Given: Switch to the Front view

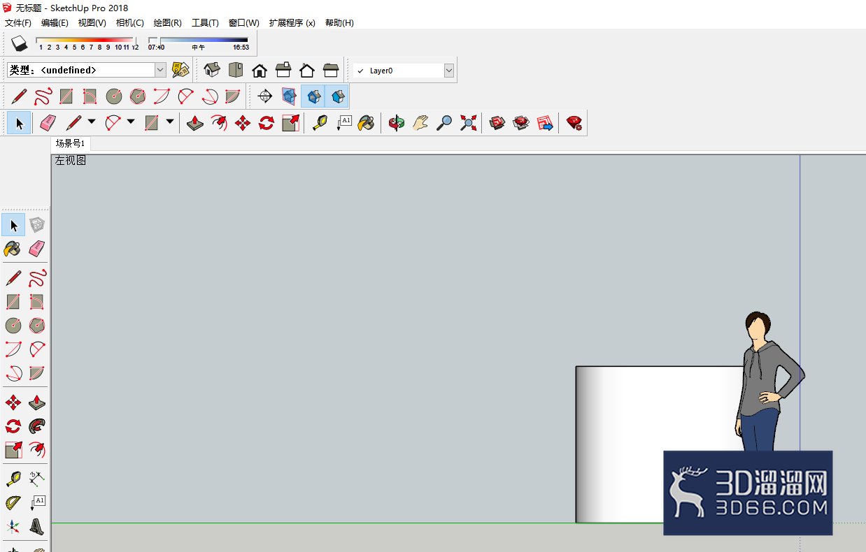Looking at the screenshot, I should 260,70.
